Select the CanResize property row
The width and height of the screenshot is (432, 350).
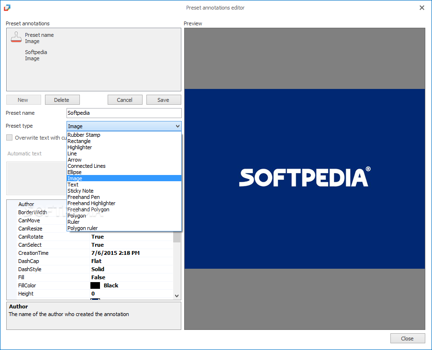41,229
